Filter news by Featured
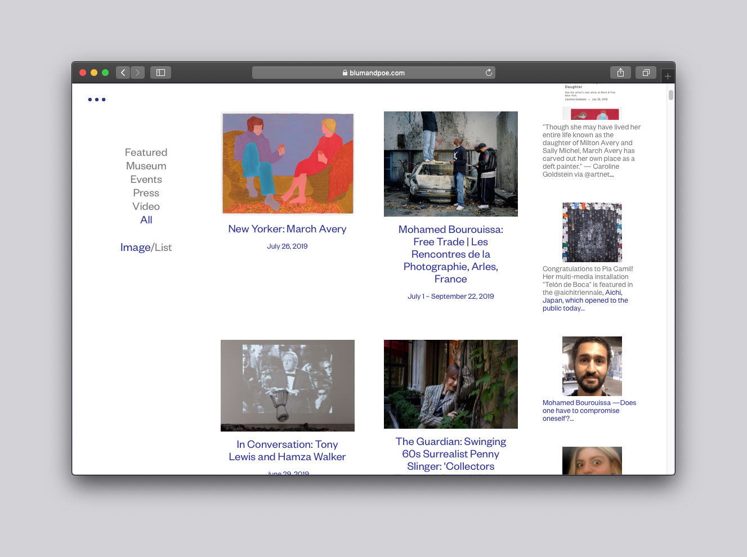 [146, 152]
